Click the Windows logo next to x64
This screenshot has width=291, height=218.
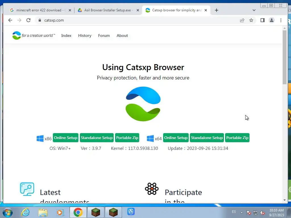tap(150, 138)
